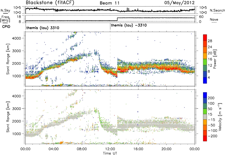Click the noise spike near 14:30 on N.Sky trace
Image resolution: width=225 pixels, height=155 pixels.
click(x=128, y=9)
